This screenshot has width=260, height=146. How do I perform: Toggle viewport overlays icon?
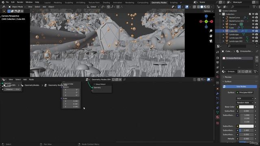point(187,7)
